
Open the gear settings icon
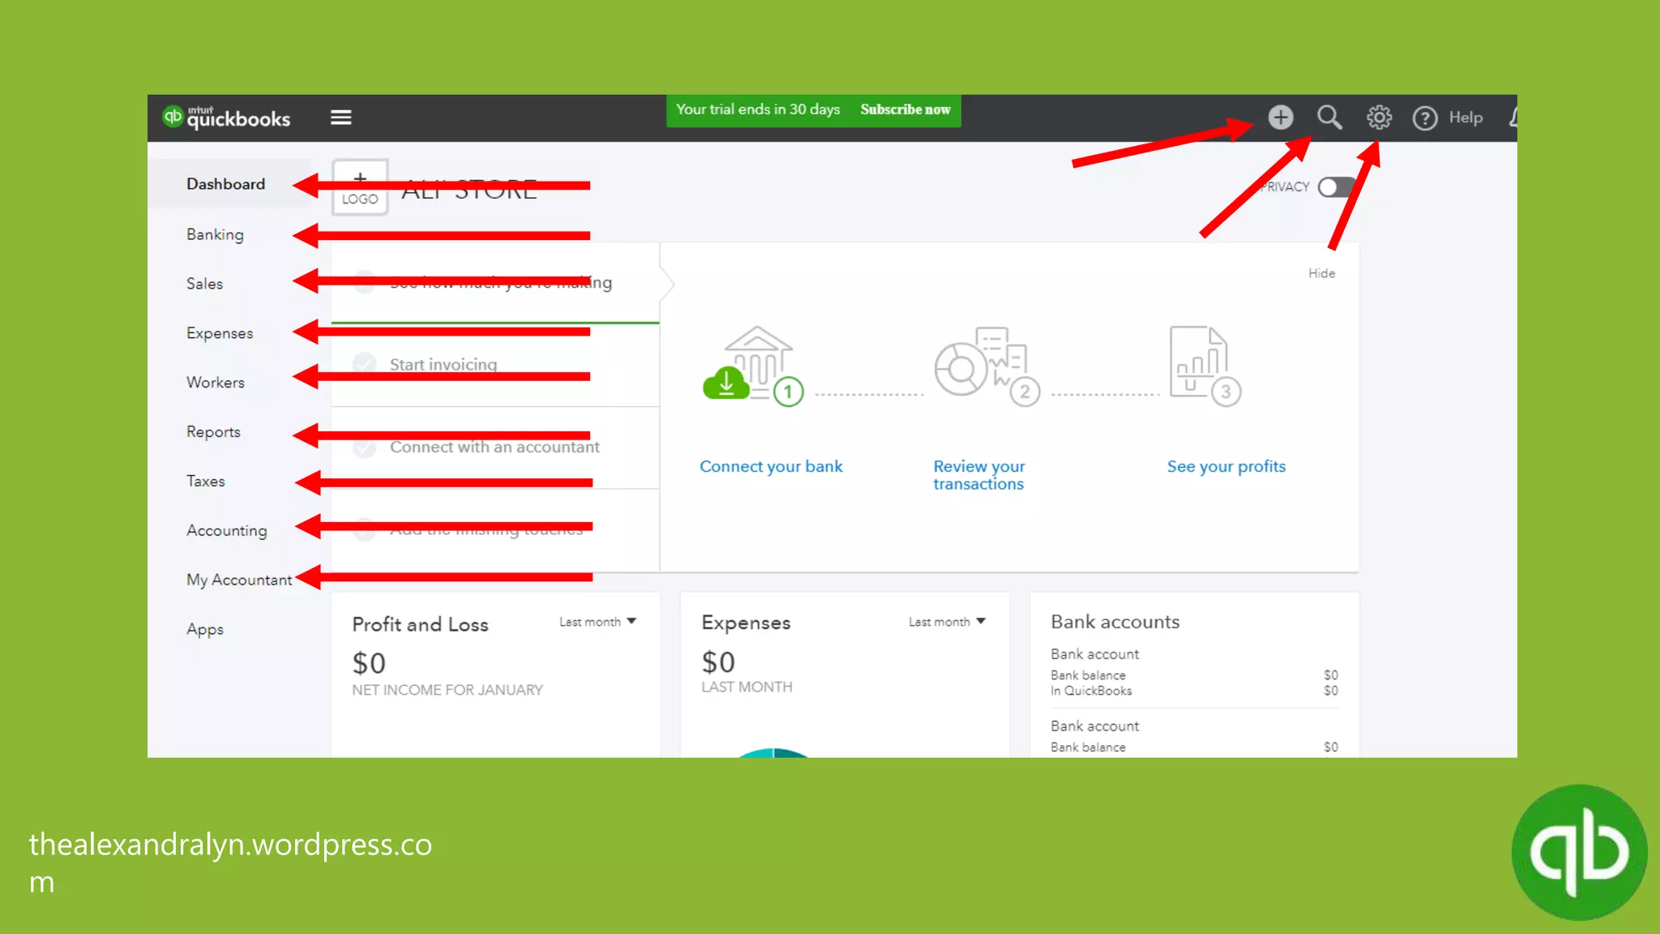[x=1379, y=118]
